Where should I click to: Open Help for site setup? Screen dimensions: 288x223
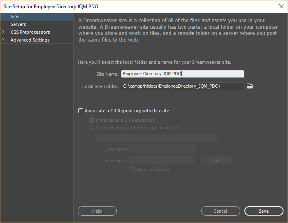point(97,211)
